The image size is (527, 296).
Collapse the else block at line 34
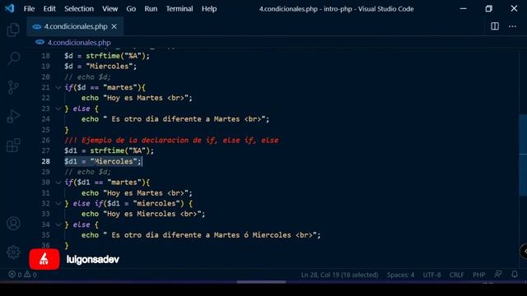pos(58,224)
